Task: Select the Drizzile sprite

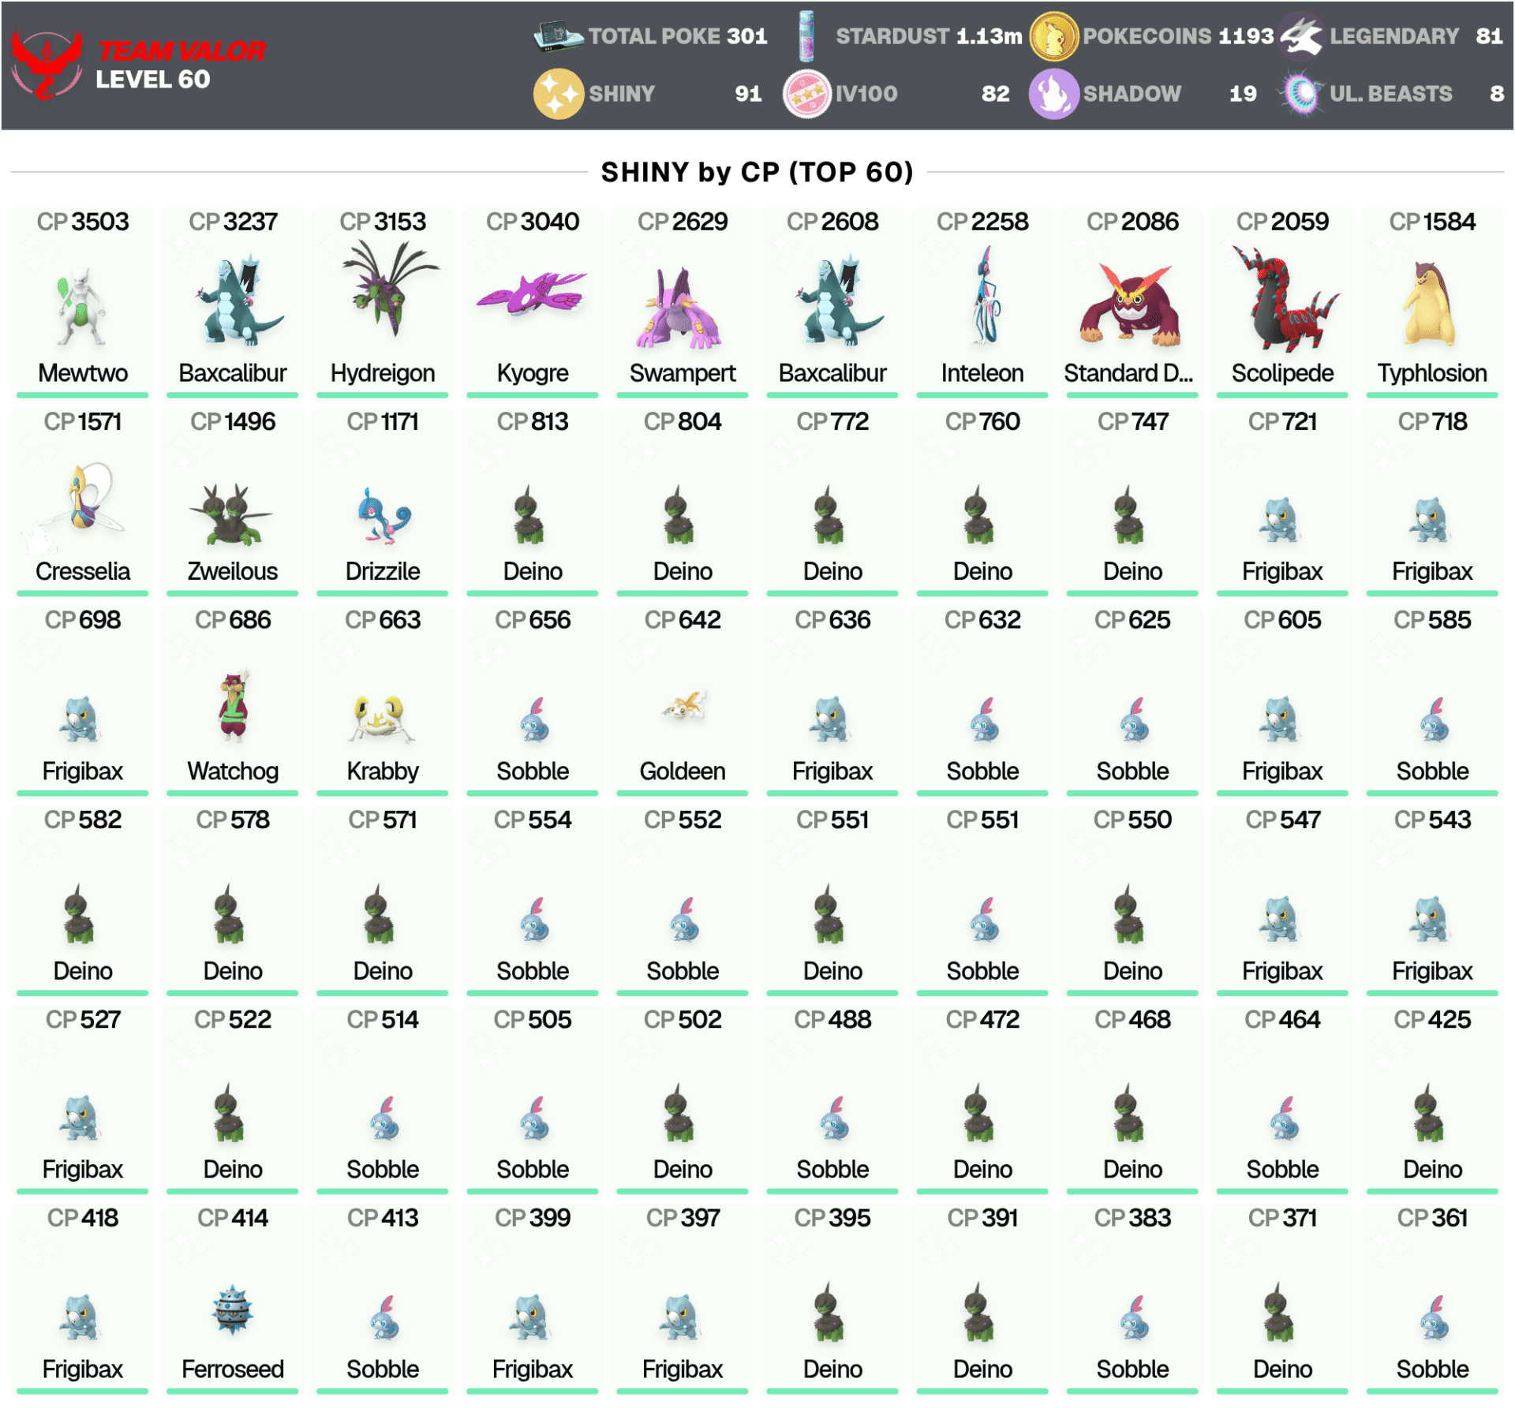Action: [x=383, y=516]
